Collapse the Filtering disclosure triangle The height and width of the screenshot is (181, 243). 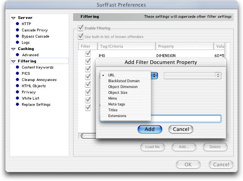(x=14, y=62)
